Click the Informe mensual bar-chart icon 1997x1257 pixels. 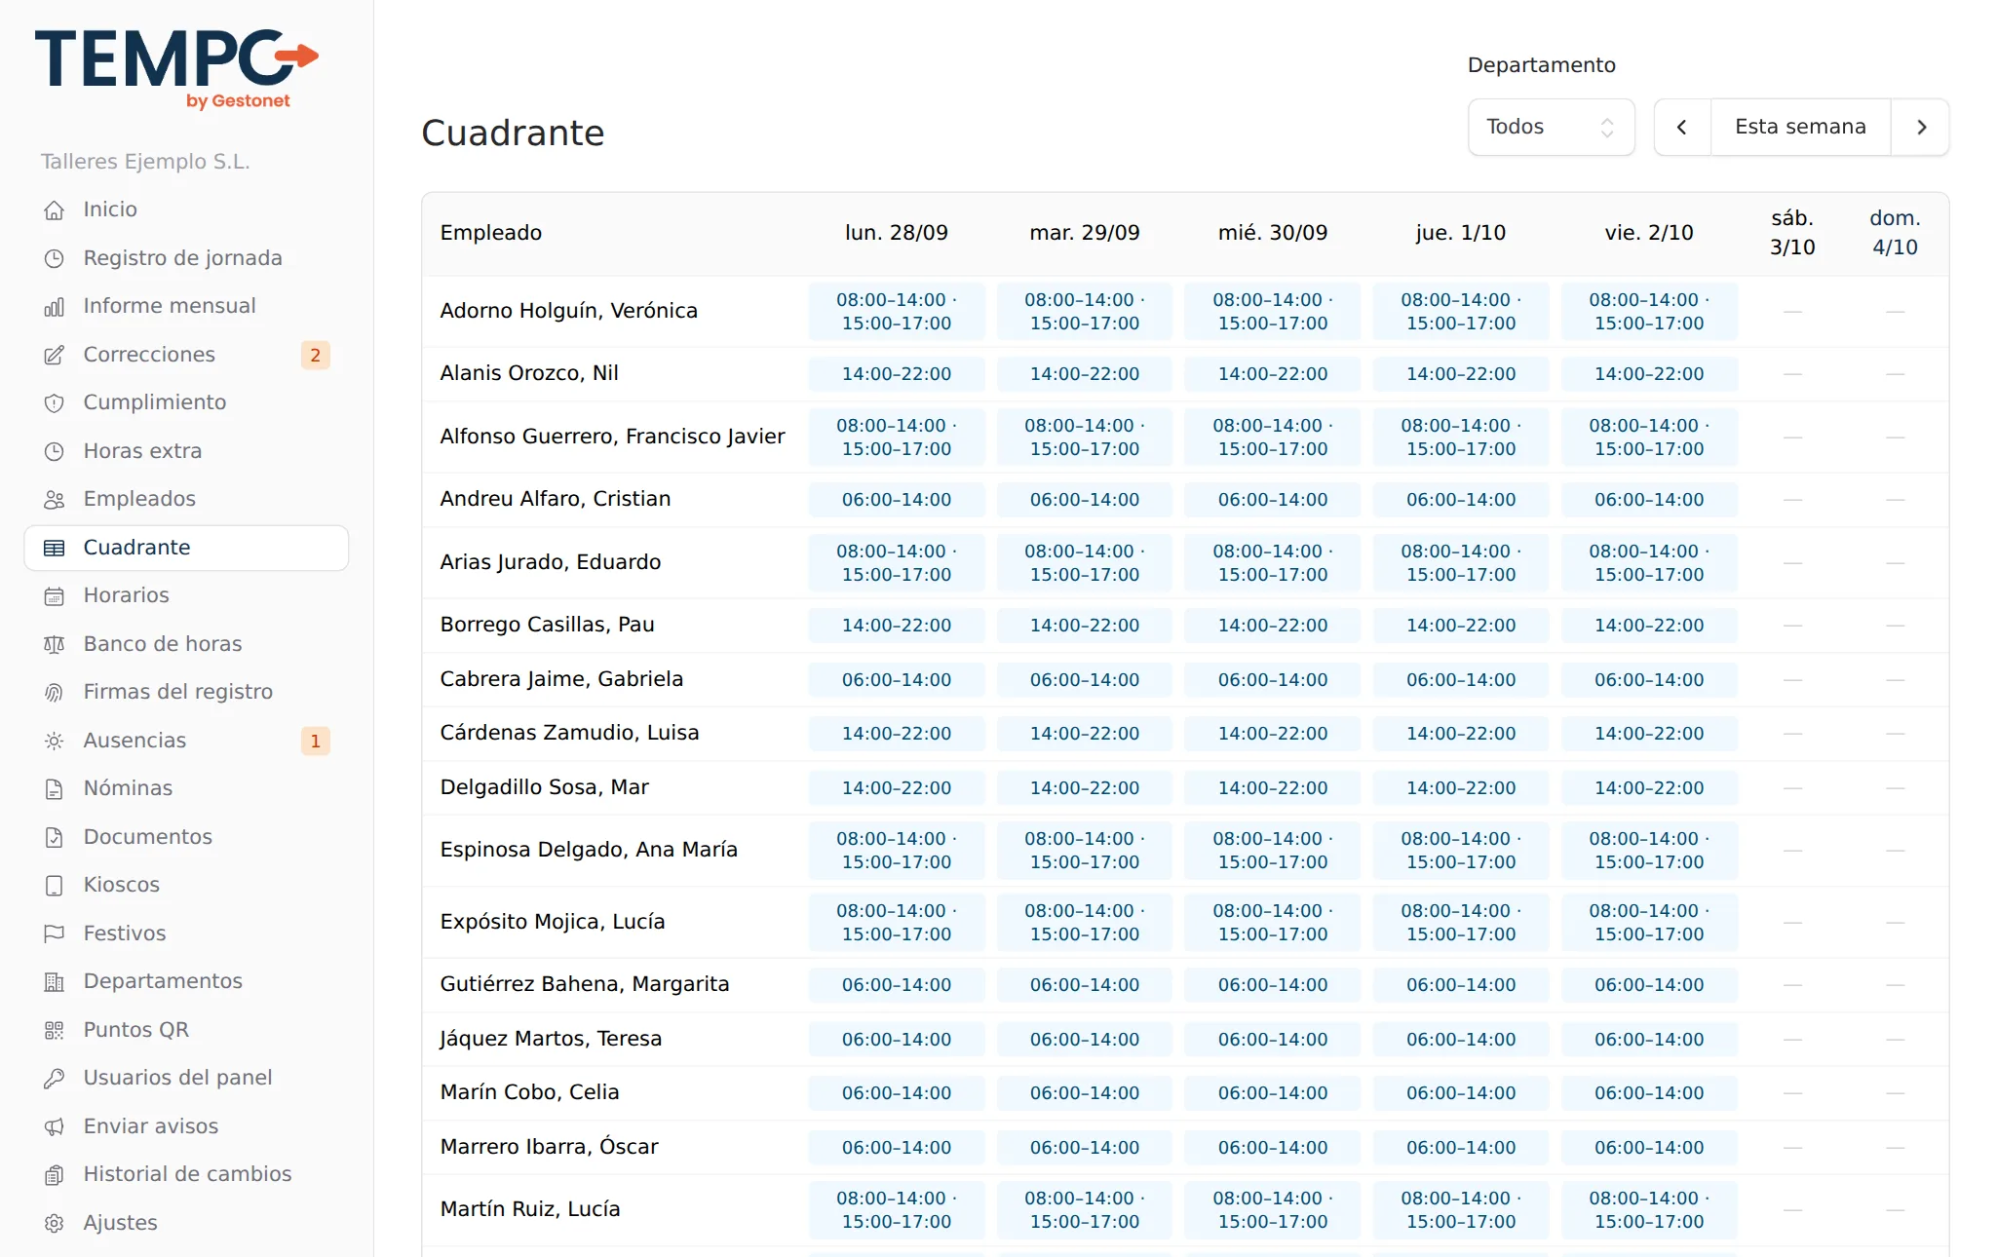55,306
